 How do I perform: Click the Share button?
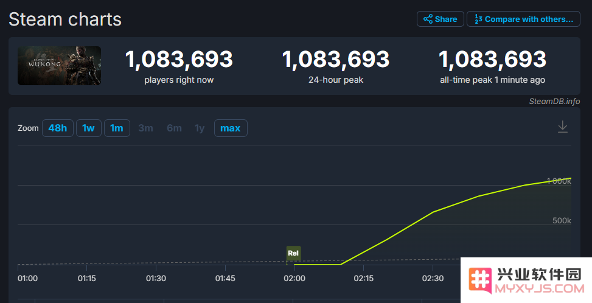pos(441,19)
